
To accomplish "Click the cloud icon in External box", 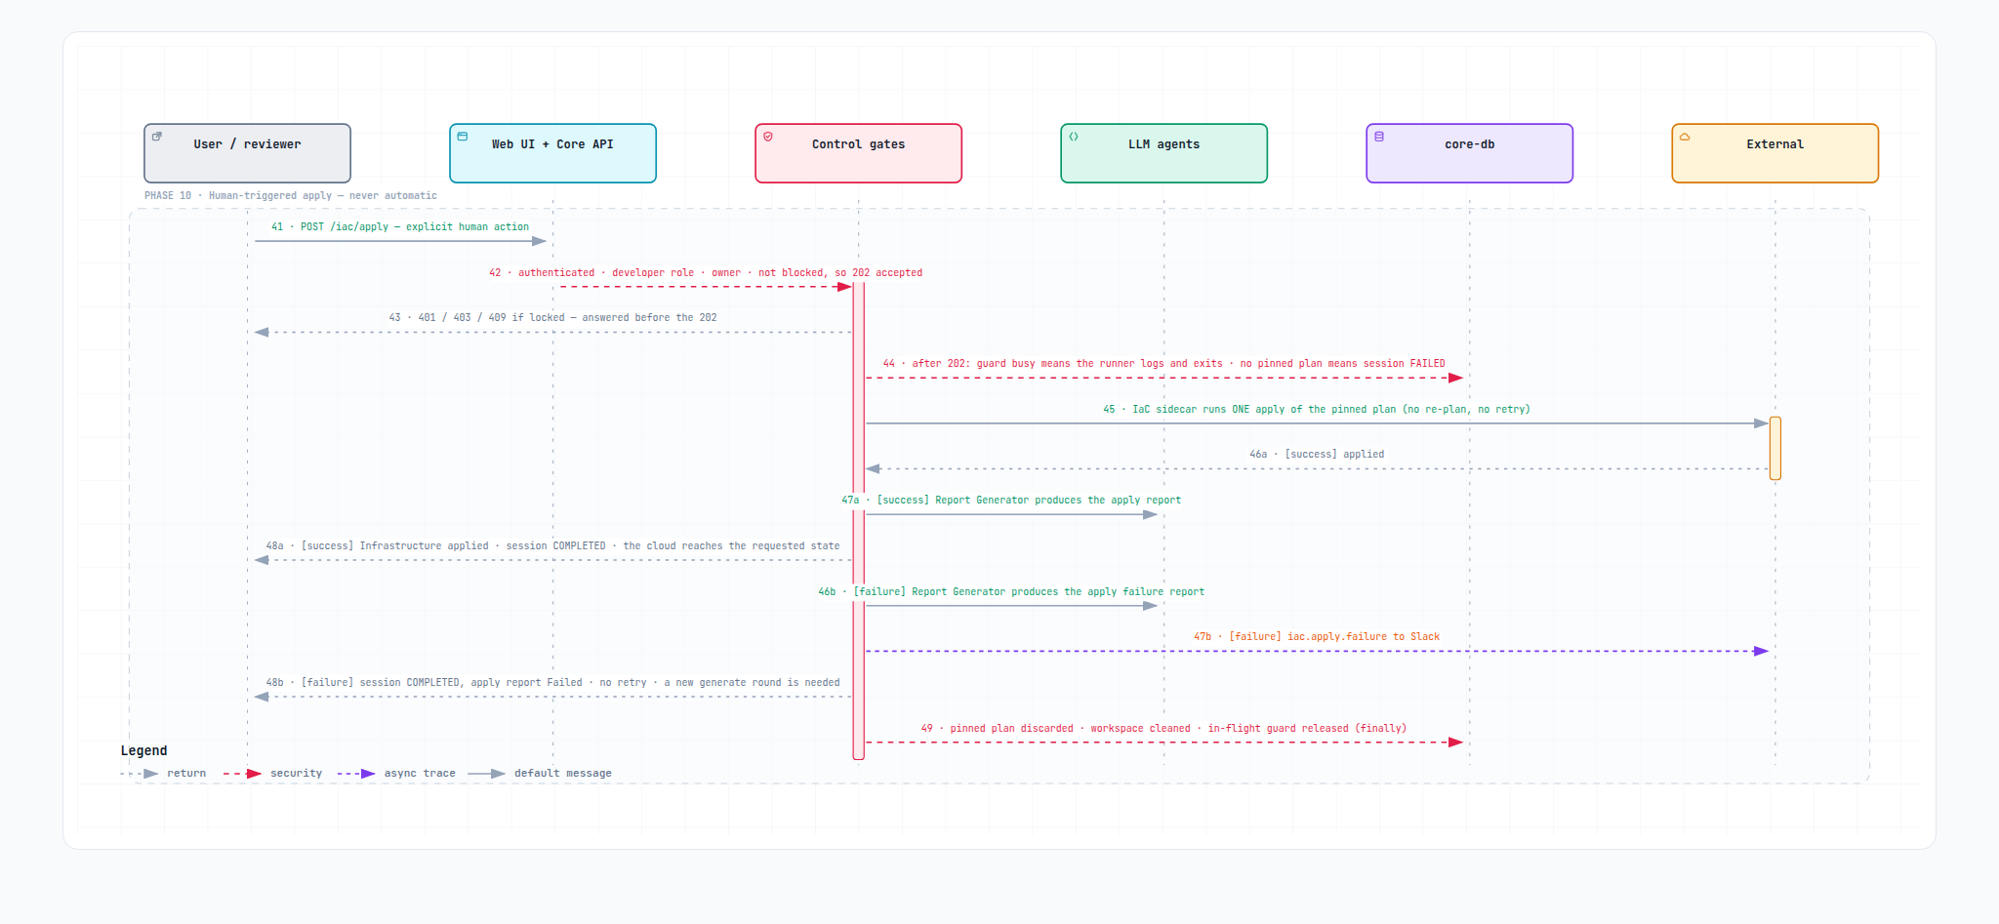I will tap(1685, 137).
